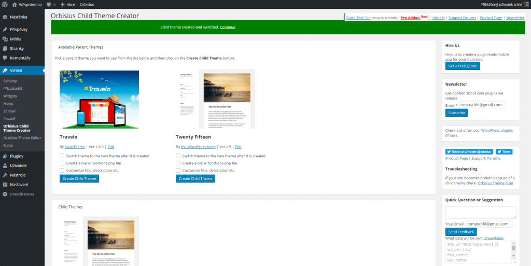This screenshot has width=531, height=266.
Task: Open Orbisius Theme Fixer link
Action: click(495, 183)
